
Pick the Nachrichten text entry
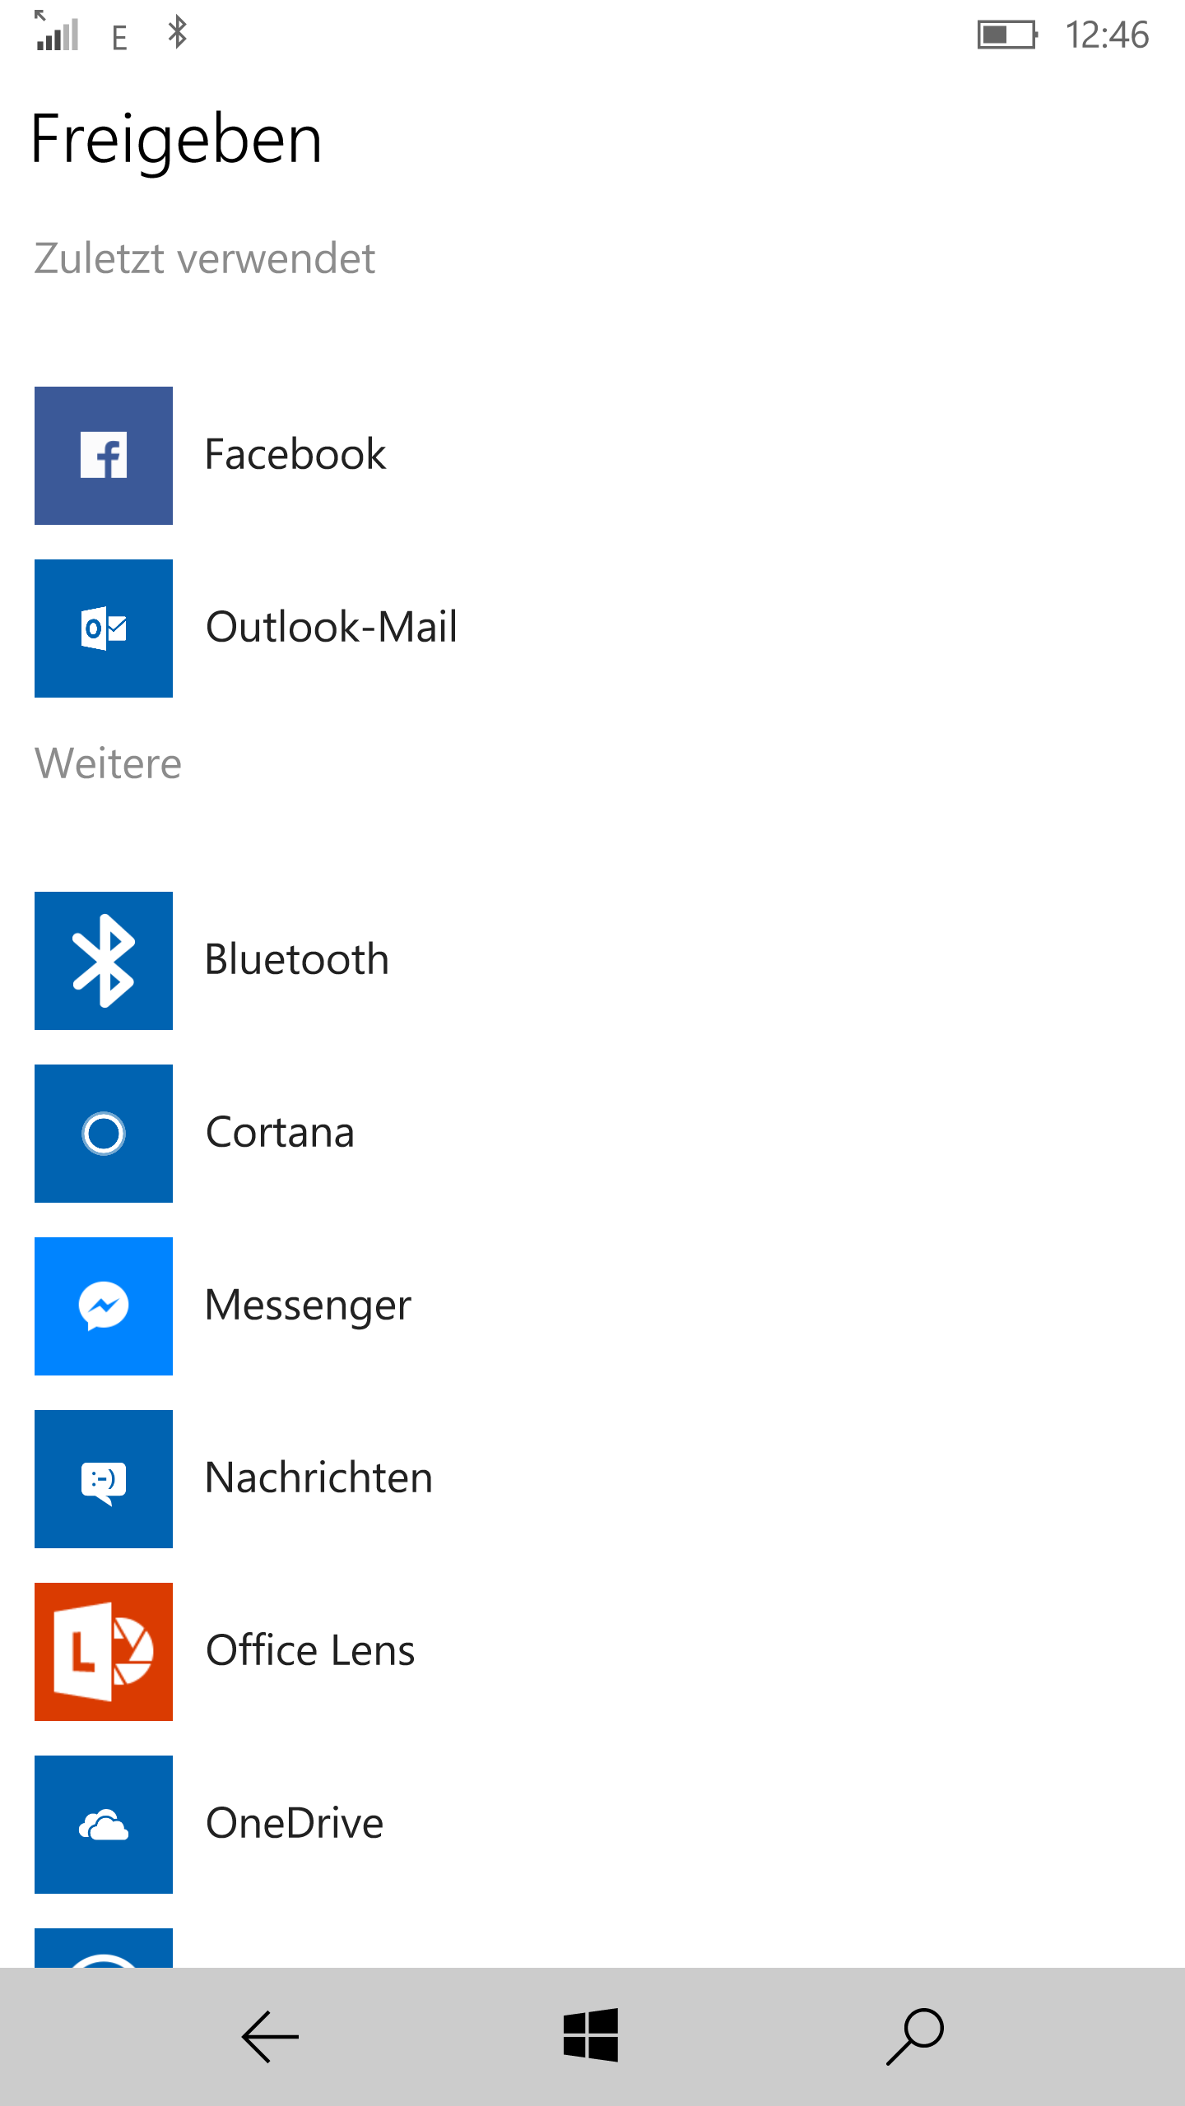pyautogui.click(x=319, y=1477)
